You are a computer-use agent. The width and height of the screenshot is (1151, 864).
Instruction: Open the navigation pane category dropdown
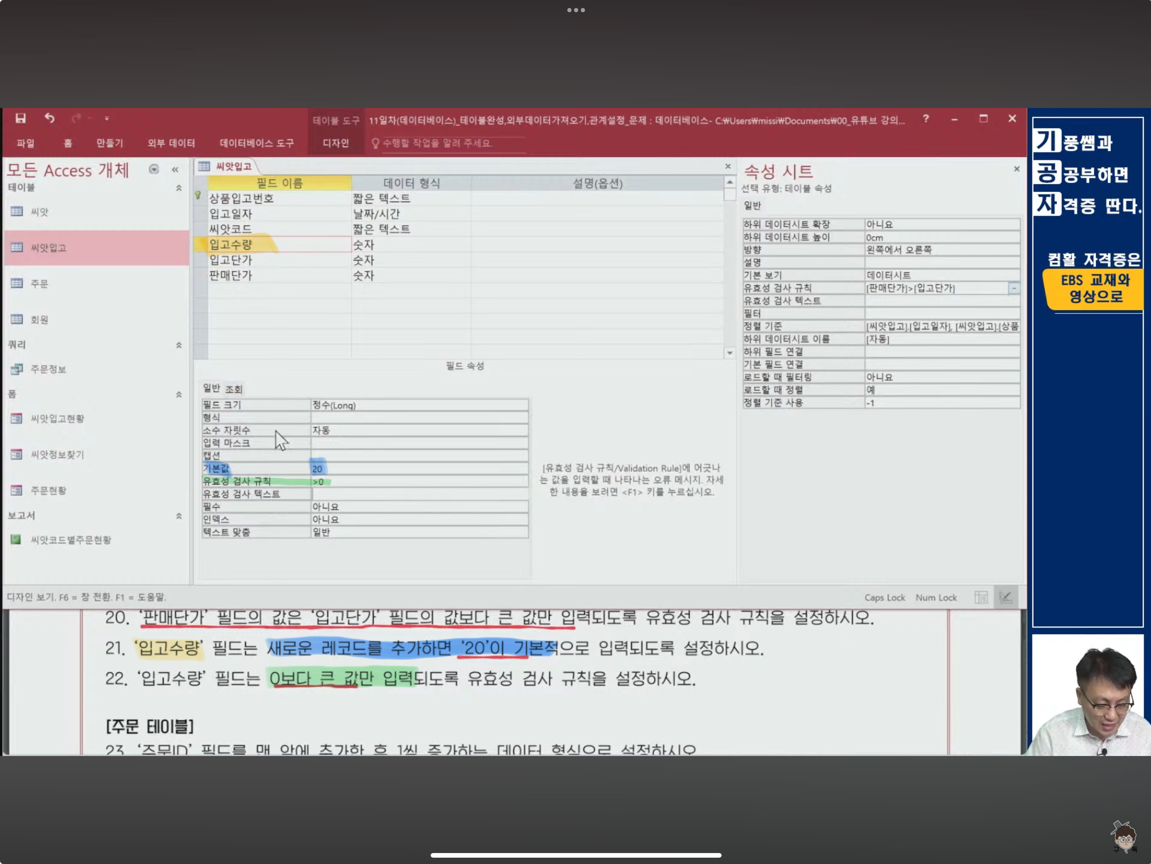click(x=154, y=170)
